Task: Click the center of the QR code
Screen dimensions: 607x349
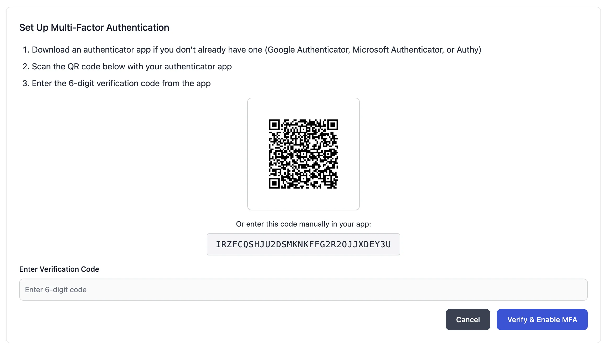Action: pyautogui.click(x=303, y=154)
